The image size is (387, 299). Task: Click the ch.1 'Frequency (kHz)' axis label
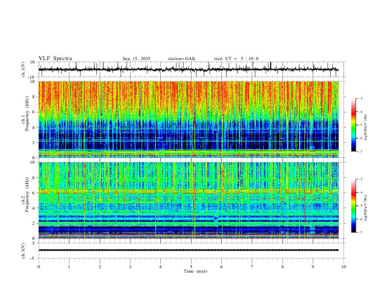27,113
